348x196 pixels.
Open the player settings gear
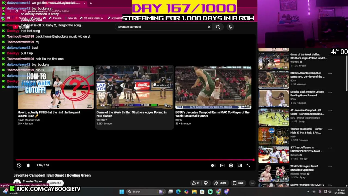click(x=231, y=166)
